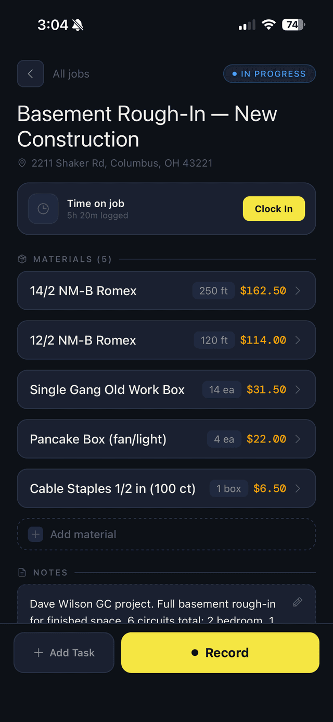Tap the Add Task button

(x=64, y=653)
